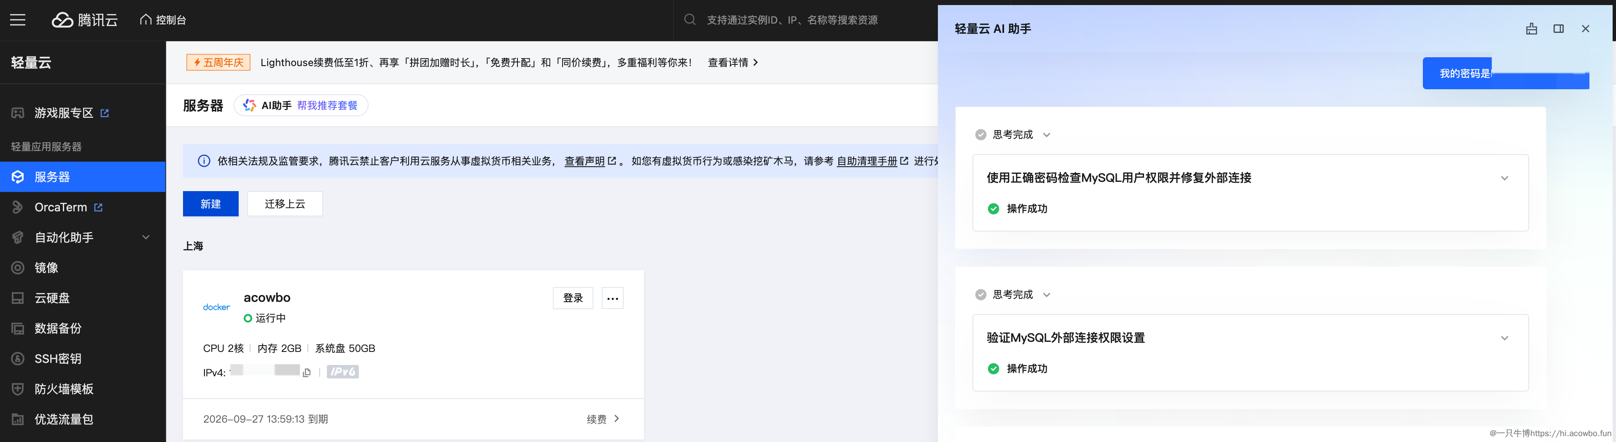Expand the 自动化助手 sidebar group
This screenshot has height=442, width=1616.
[83, 237]
